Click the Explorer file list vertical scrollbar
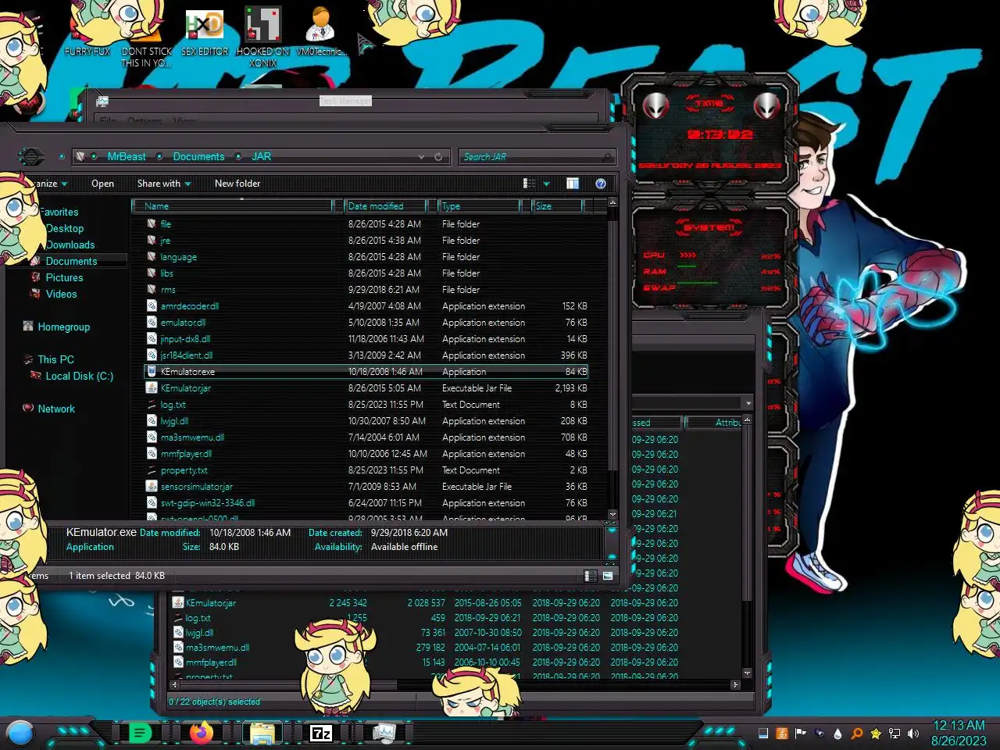This screenshot has width=1000, height=750. [612, 359]
